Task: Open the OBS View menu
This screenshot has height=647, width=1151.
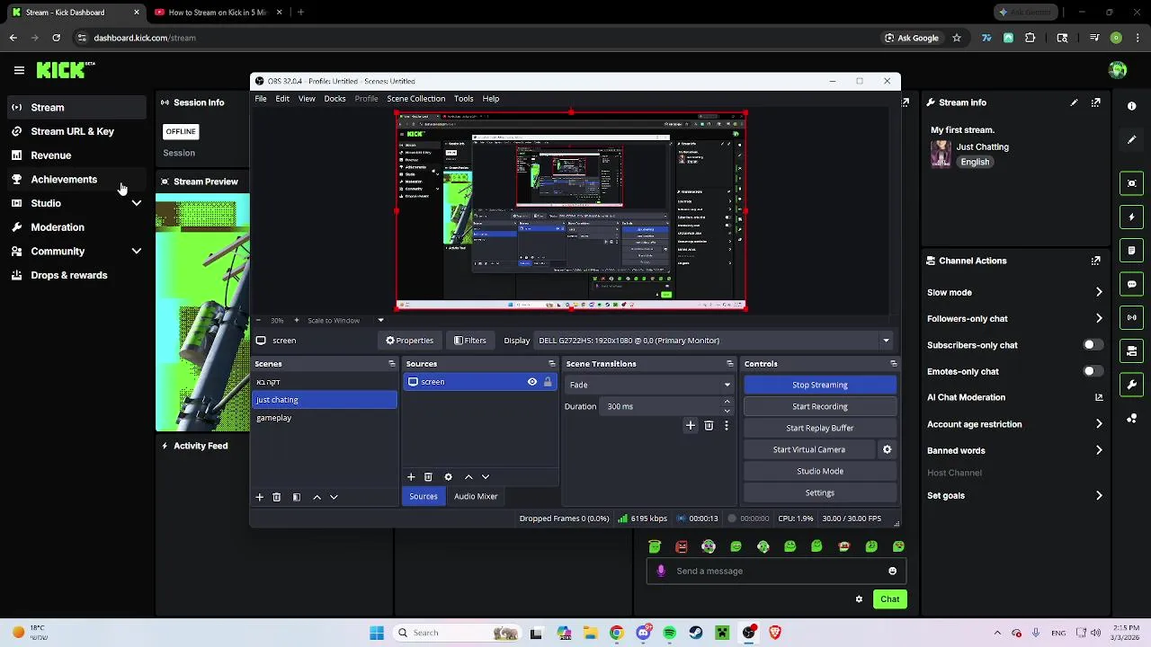Action: pos(307,99)
